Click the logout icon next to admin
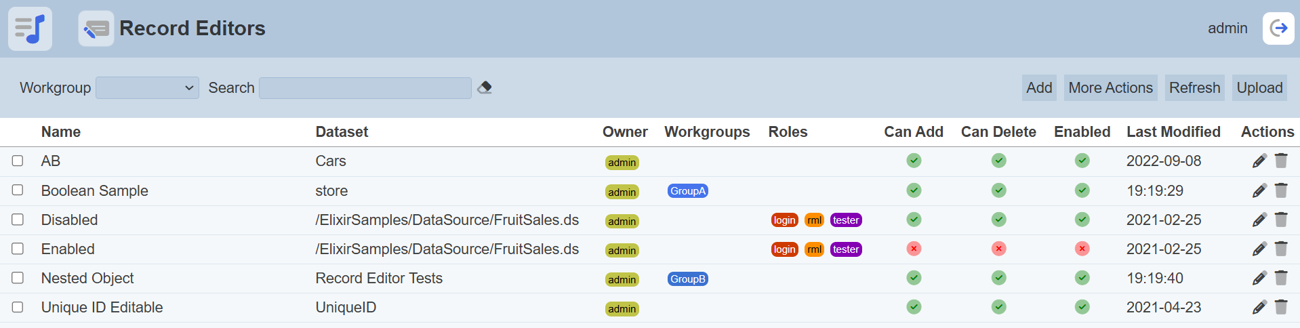The image size is (1300, 328). point(1278,28)
